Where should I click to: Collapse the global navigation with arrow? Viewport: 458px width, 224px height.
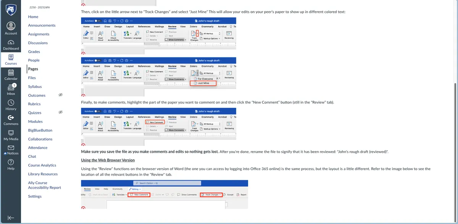(11, 218)
